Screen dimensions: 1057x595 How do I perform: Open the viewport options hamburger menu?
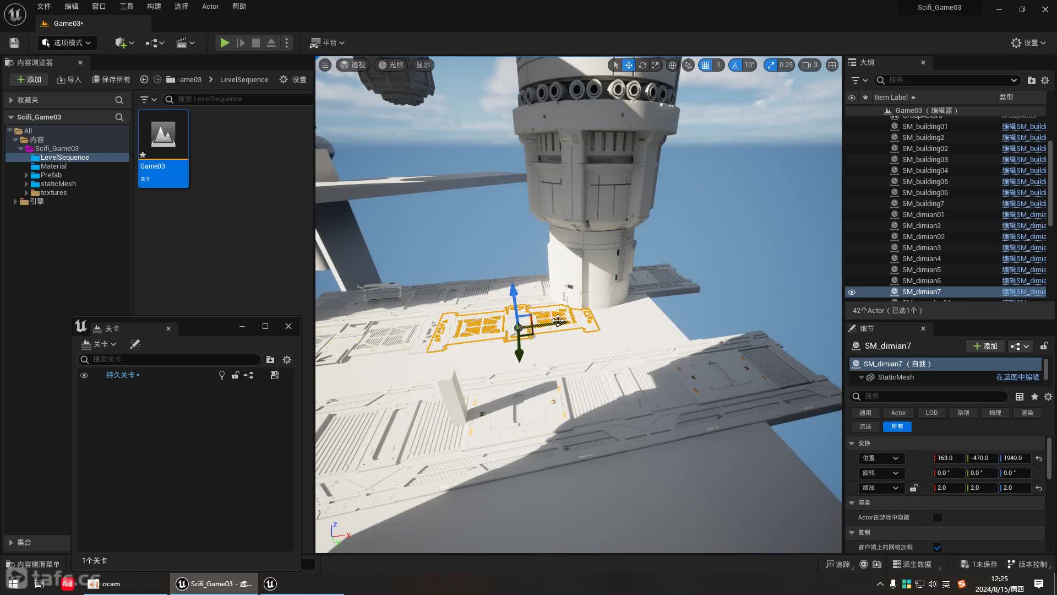(325, 65)
